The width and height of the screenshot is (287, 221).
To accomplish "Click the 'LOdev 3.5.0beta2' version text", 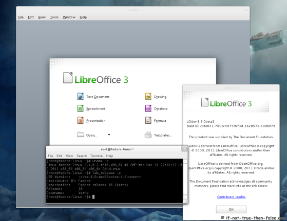I will click(200, 121).
